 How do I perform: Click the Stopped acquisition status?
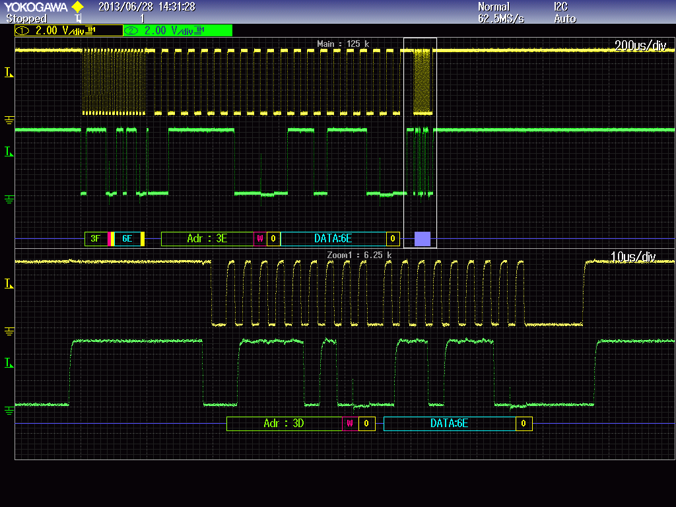tap(26, 18)
